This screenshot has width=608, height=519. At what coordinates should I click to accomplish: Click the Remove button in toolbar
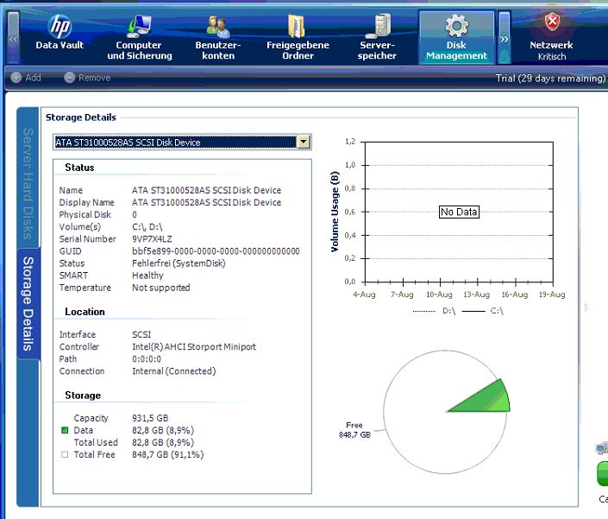(x=70, y=78)
